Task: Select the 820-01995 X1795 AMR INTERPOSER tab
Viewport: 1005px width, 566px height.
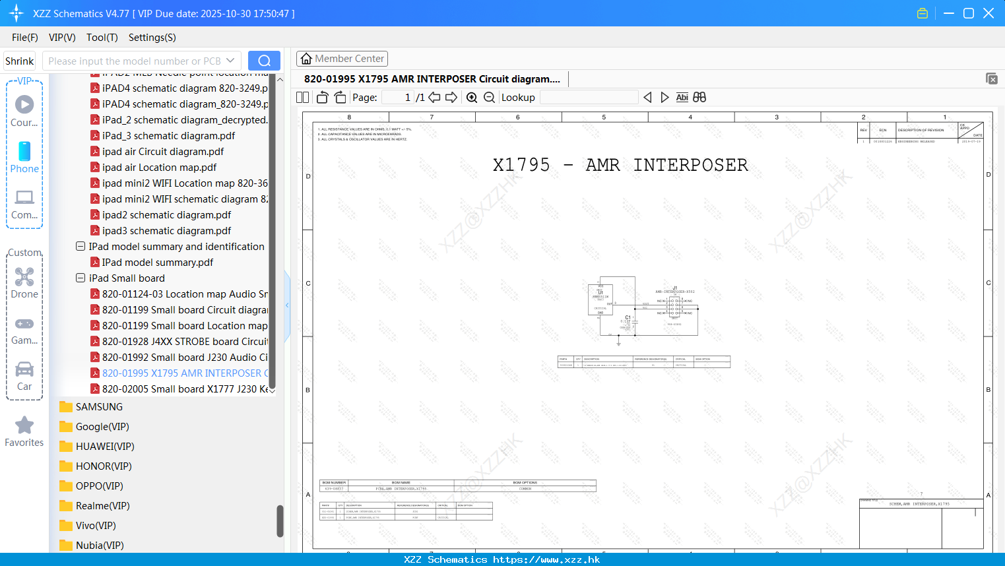Action: (432, 79)
